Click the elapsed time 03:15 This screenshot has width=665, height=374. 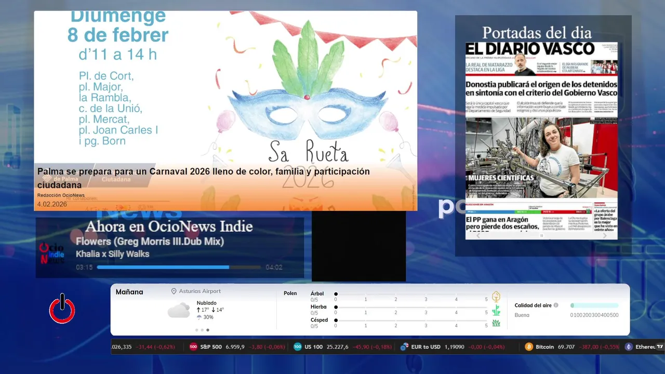tap(84, 268)
